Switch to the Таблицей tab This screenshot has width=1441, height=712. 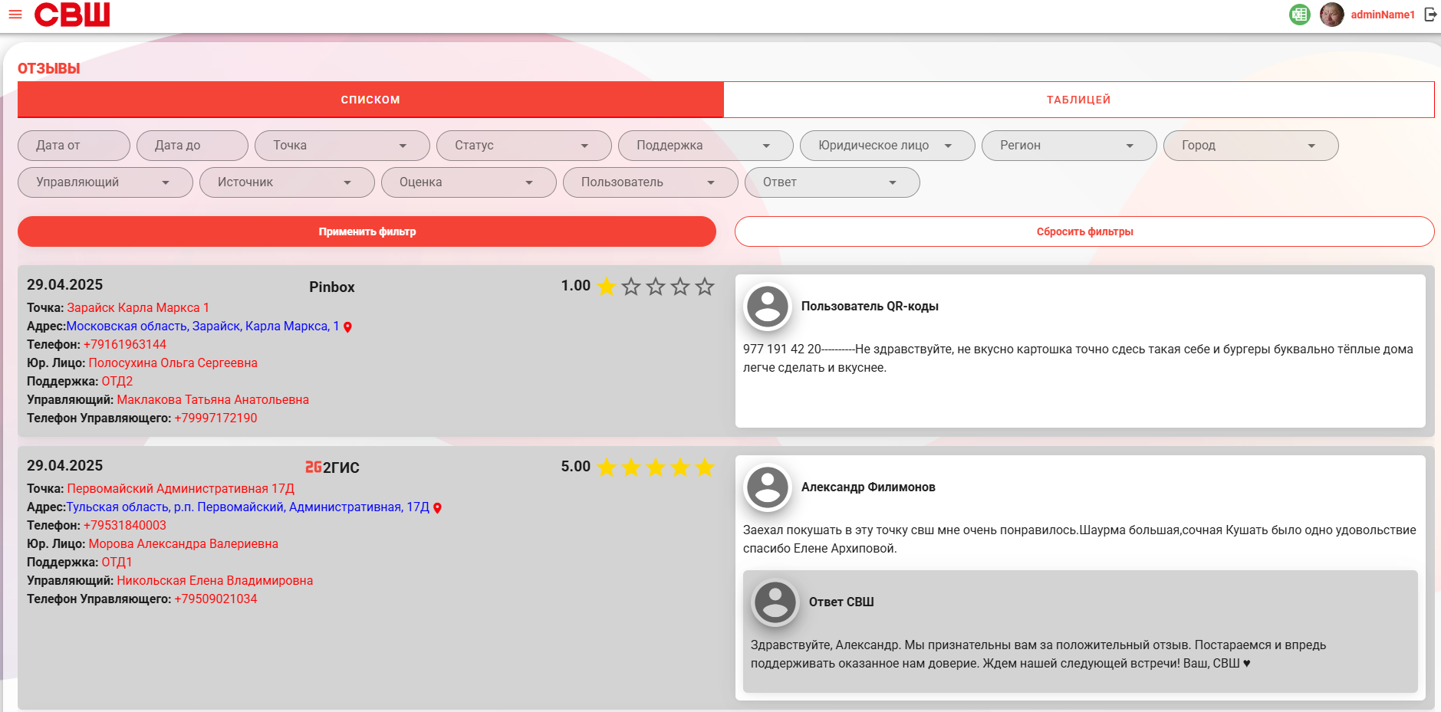[x=1079, y=100]
